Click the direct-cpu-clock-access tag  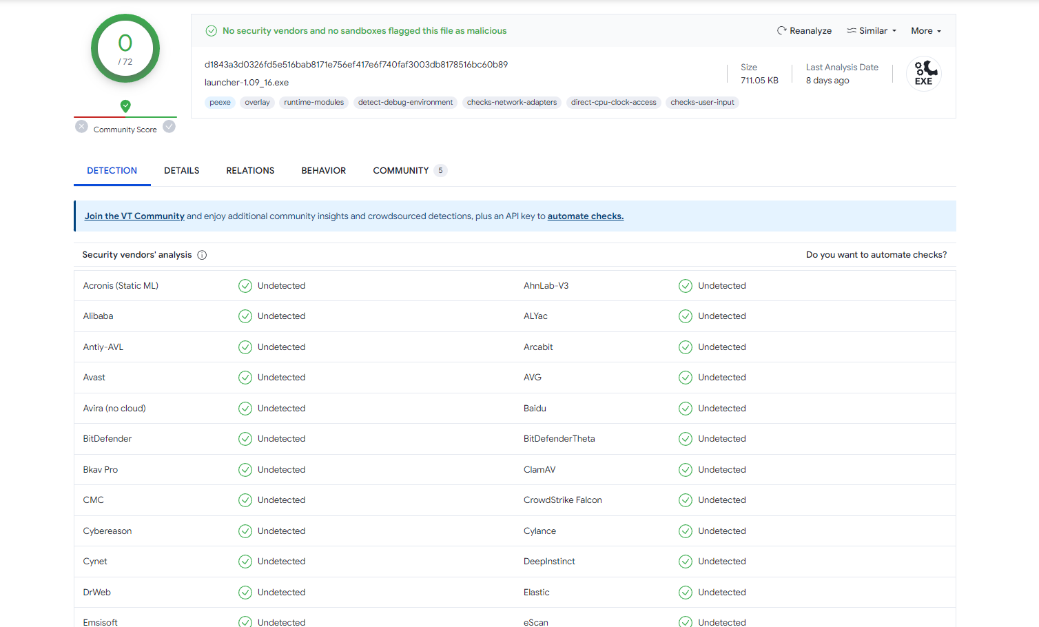614,103
